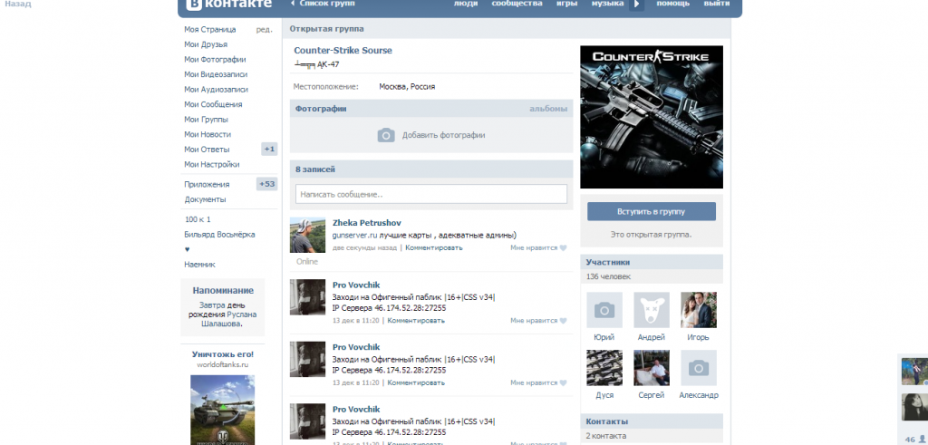Open Андрей's dog placeholder avatar
Viewport: 928px width, 445px height.
tap(651, 310)
